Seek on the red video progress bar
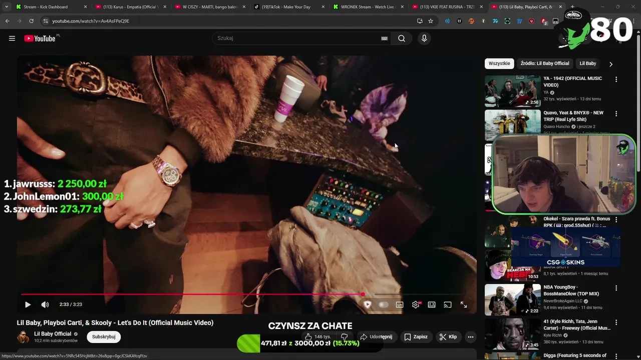Screen dimensions: 641x360 pos(191,294)
